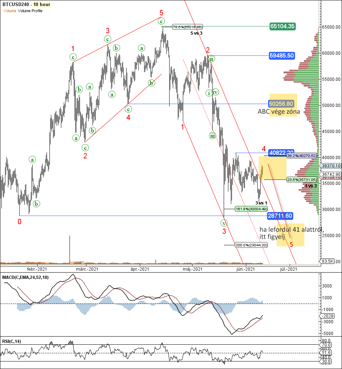342x369 pixels.
Task: Click the ápr.-2021 date on time axis
Action: click(x=140, y=269)
